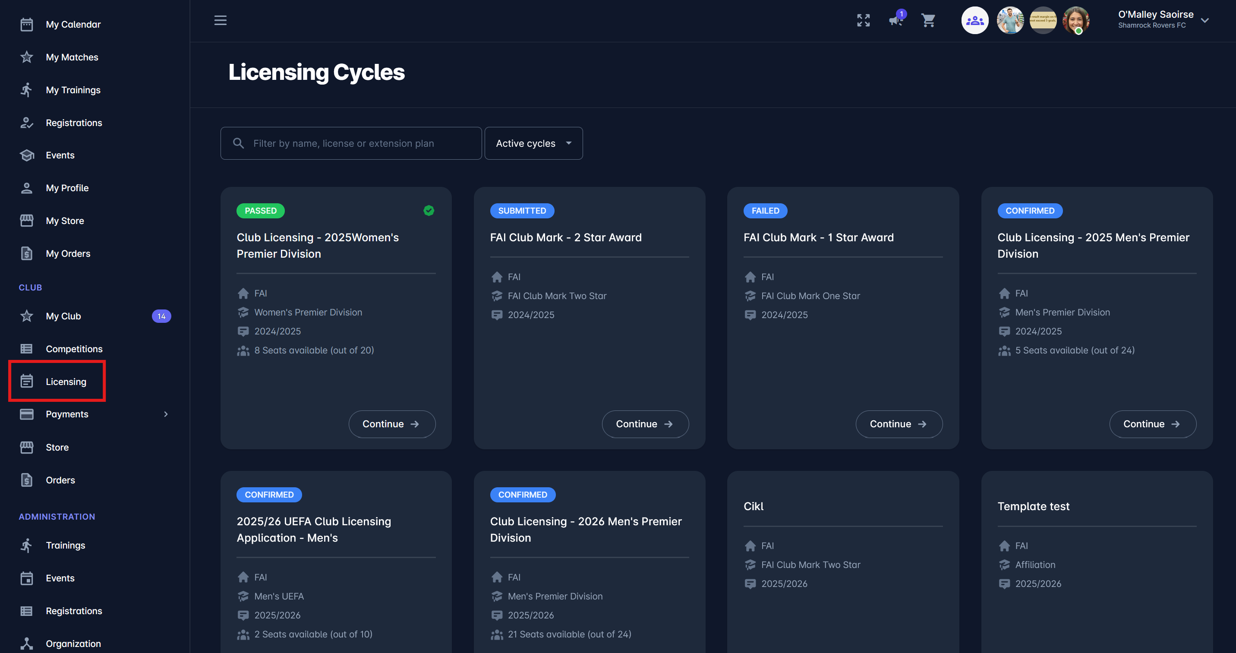The image size is (1236, 653).
Task: Open the Active cycles dropdown
Action: click(533, 143)
